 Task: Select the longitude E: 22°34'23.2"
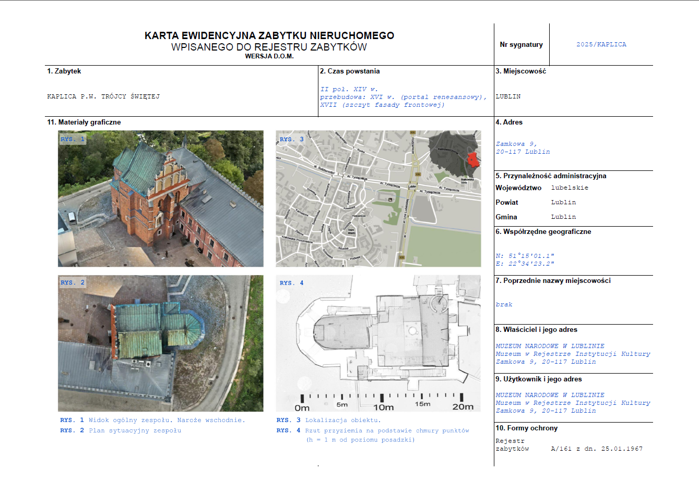point(525,264)
